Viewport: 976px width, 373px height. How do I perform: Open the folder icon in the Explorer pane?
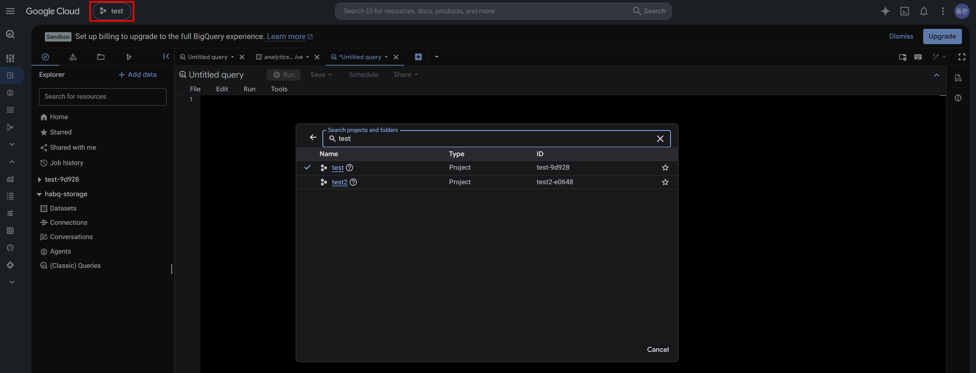[x=100, y=57]
